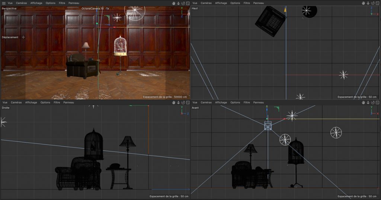
Task: Open Vue menu in Avant viewport
Action: 195,102
